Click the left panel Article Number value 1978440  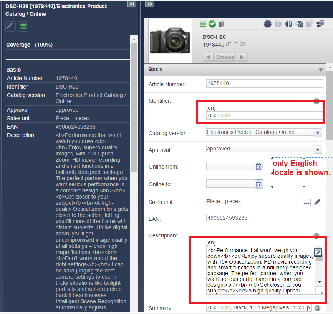pyautogui.click(x=66, y=78)
